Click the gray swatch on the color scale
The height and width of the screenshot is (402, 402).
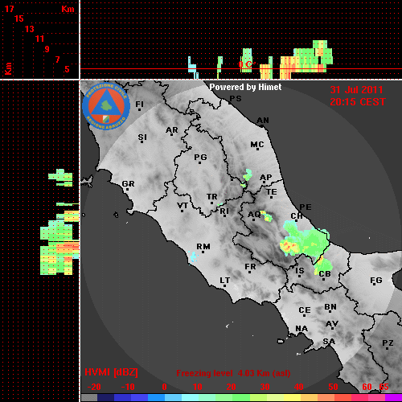tap(89, 397)
